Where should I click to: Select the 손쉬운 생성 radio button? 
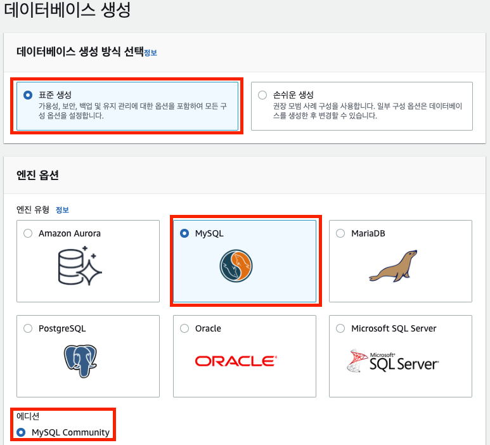[x=262, y=95]
